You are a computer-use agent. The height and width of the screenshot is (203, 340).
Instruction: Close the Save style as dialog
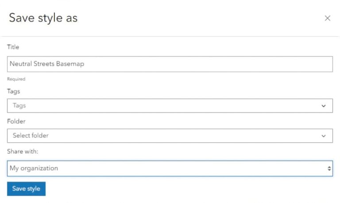(x=328, y=18)
